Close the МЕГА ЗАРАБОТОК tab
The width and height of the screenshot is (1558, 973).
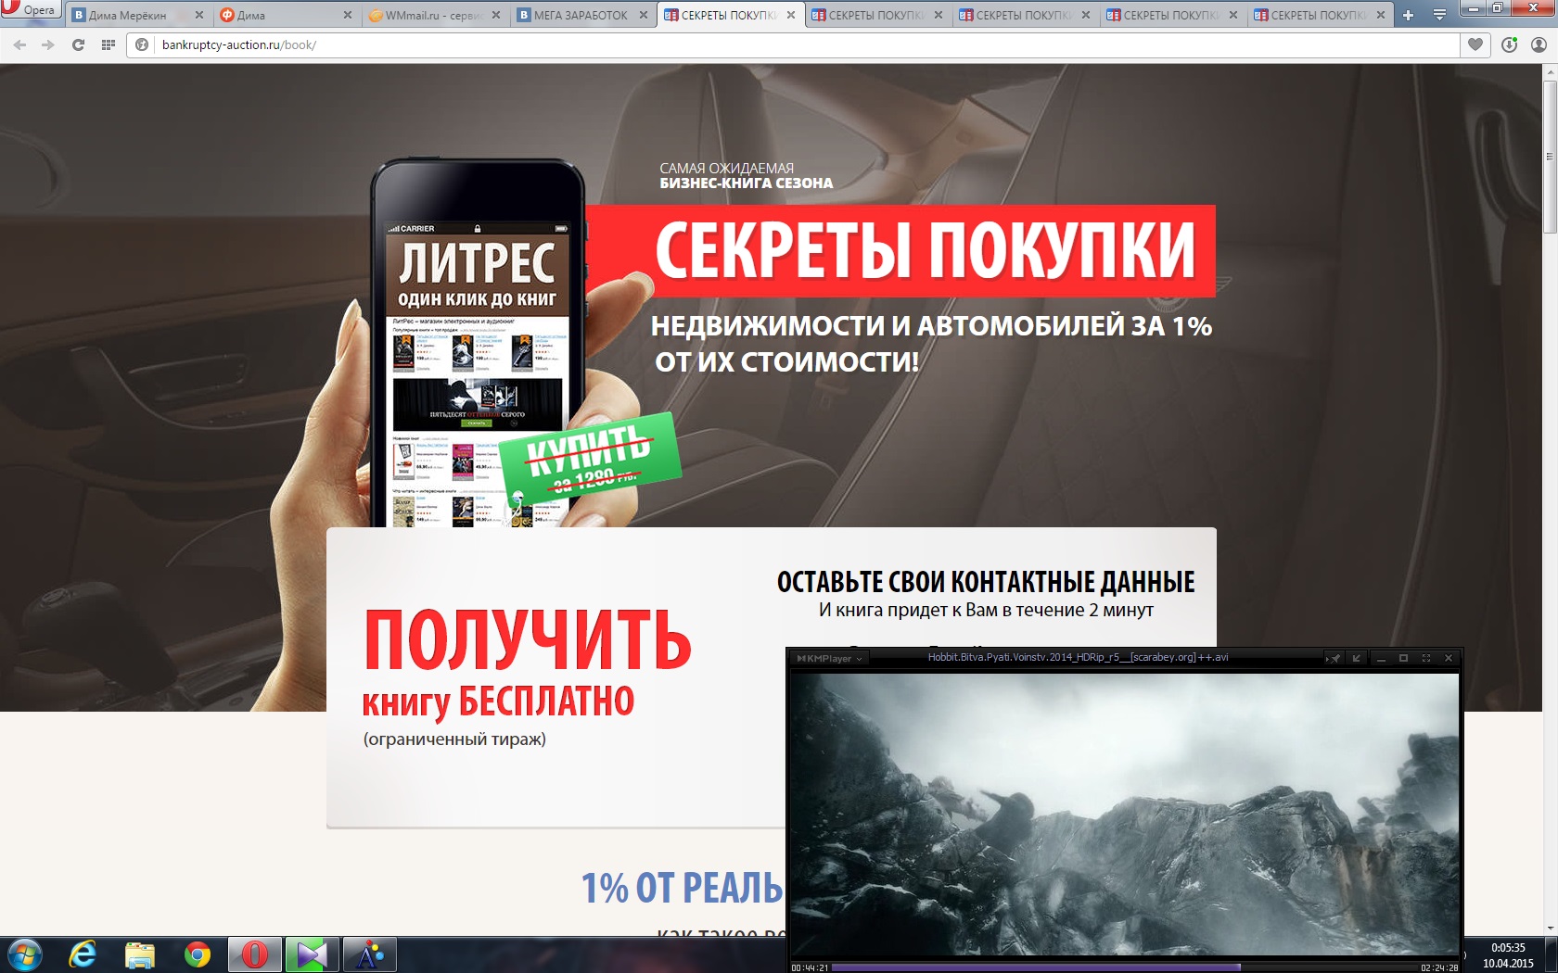click(x=643, y=15)
